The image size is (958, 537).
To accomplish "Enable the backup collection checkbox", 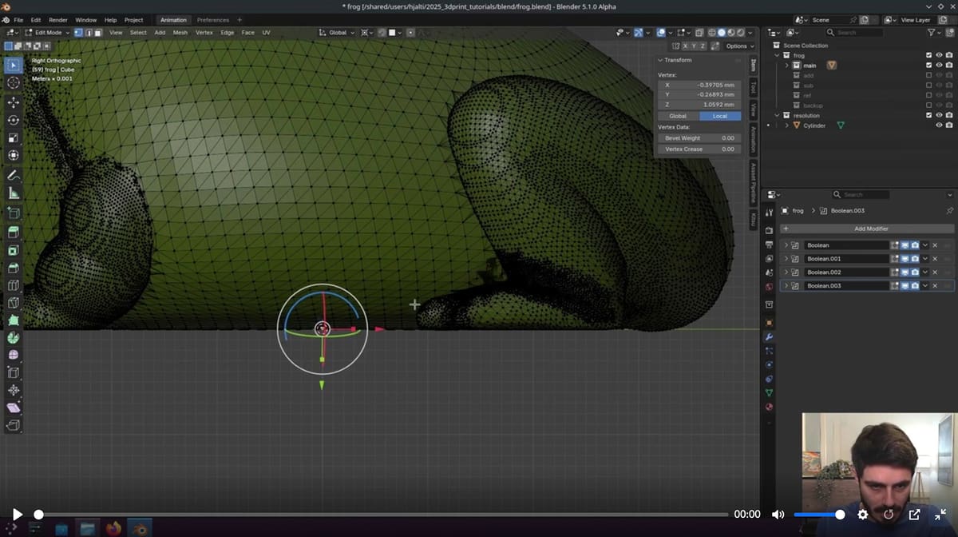I will point(928,105).
